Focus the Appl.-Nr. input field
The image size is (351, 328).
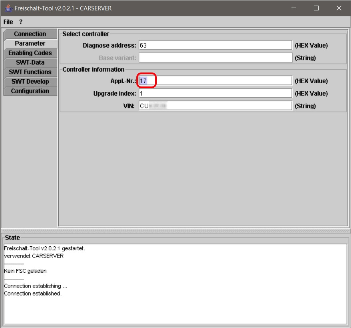[x=215, y=81]
